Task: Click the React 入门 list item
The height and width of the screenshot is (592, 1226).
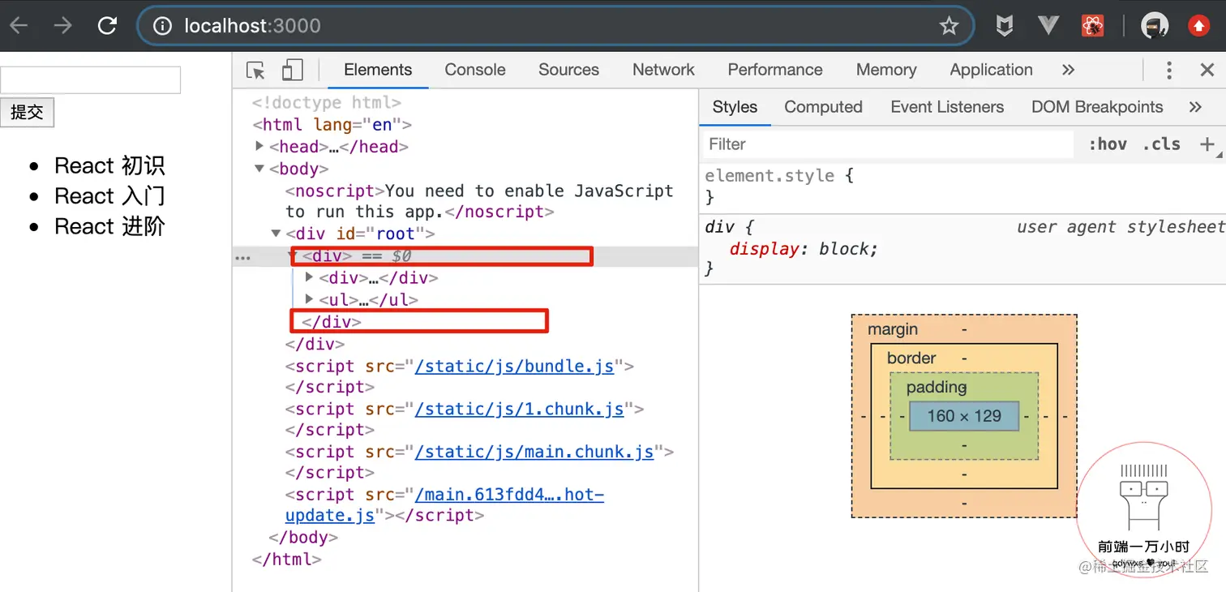Action: tap(109, 196)
